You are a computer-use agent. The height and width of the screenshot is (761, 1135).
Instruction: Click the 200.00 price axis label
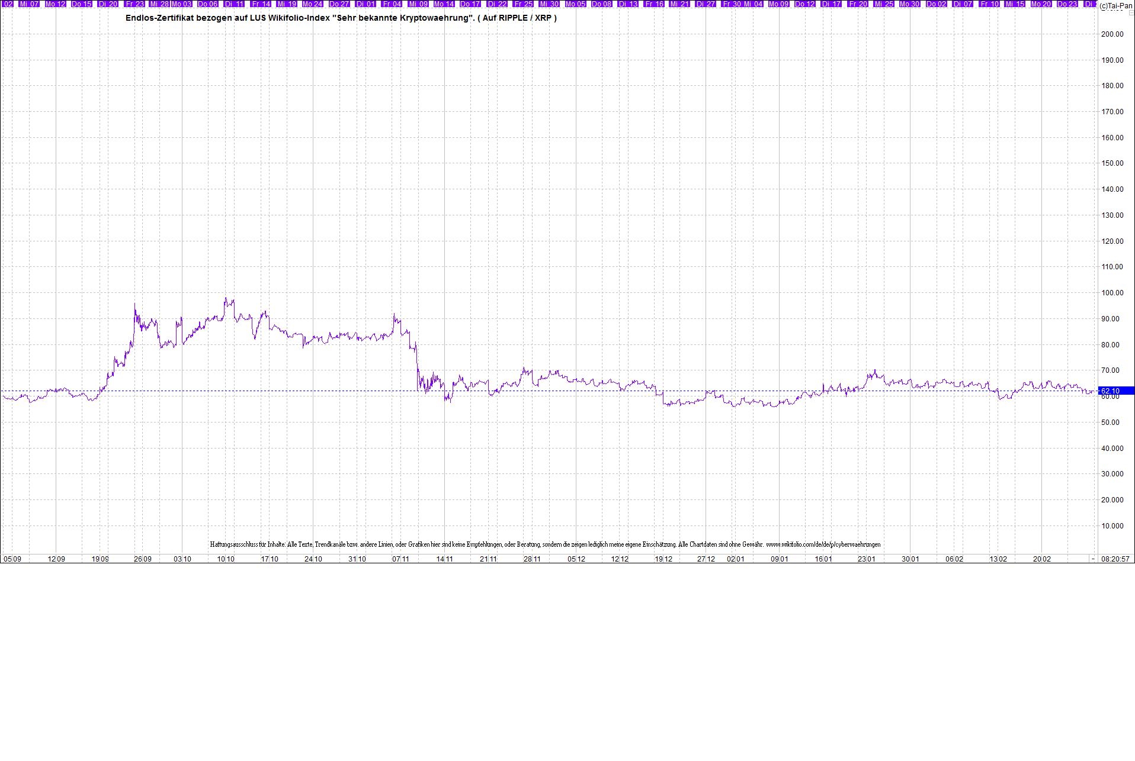(1112, 34)
